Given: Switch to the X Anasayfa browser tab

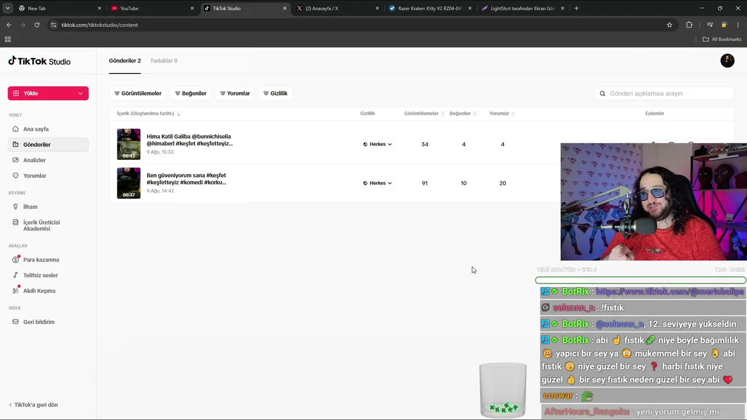Looking at the screenshot, I should tap(337, 8).
